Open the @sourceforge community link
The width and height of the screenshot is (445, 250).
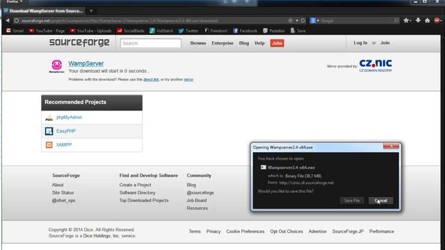(200, 193)
